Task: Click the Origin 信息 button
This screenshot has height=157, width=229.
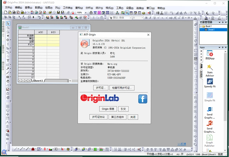Action: point(108,109)
